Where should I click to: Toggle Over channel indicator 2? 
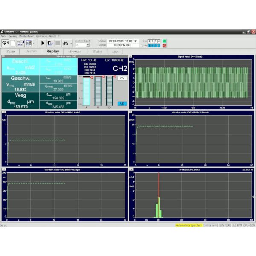click(x=152, y=41)
